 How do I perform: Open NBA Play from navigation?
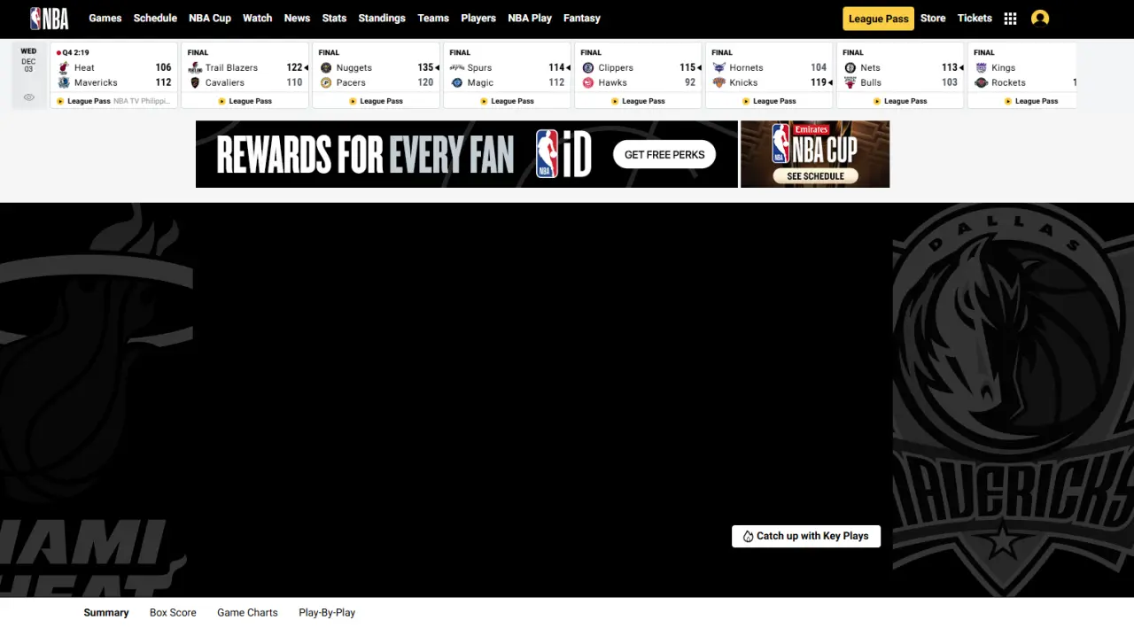point(530,19)
